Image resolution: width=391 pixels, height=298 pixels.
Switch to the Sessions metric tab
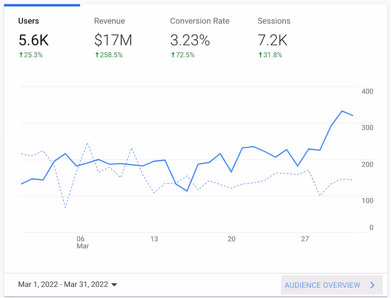point(274,21)
